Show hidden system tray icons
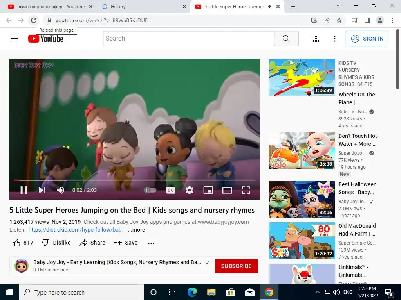 (x=317, y=292)
